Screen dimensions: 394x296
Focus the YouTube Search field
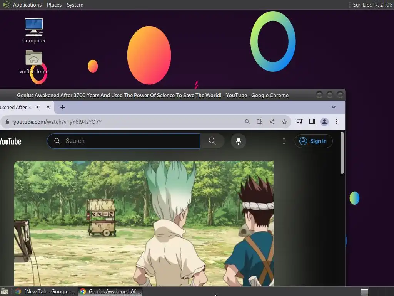(x=124, y=141)
